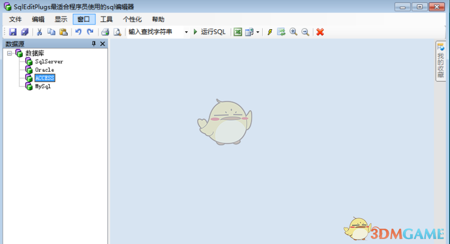Image resolution: width=450 pixels, height=244 pixels.
Task: Click the Save icon in toolbar
Action: click(x=13, y=32)
